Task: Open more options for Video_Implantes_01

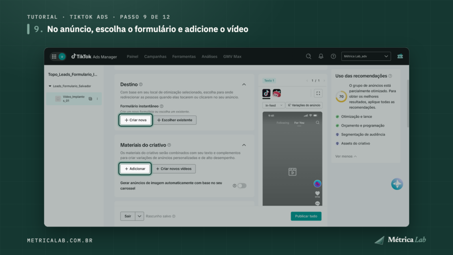Action: (x=97, y=99)
